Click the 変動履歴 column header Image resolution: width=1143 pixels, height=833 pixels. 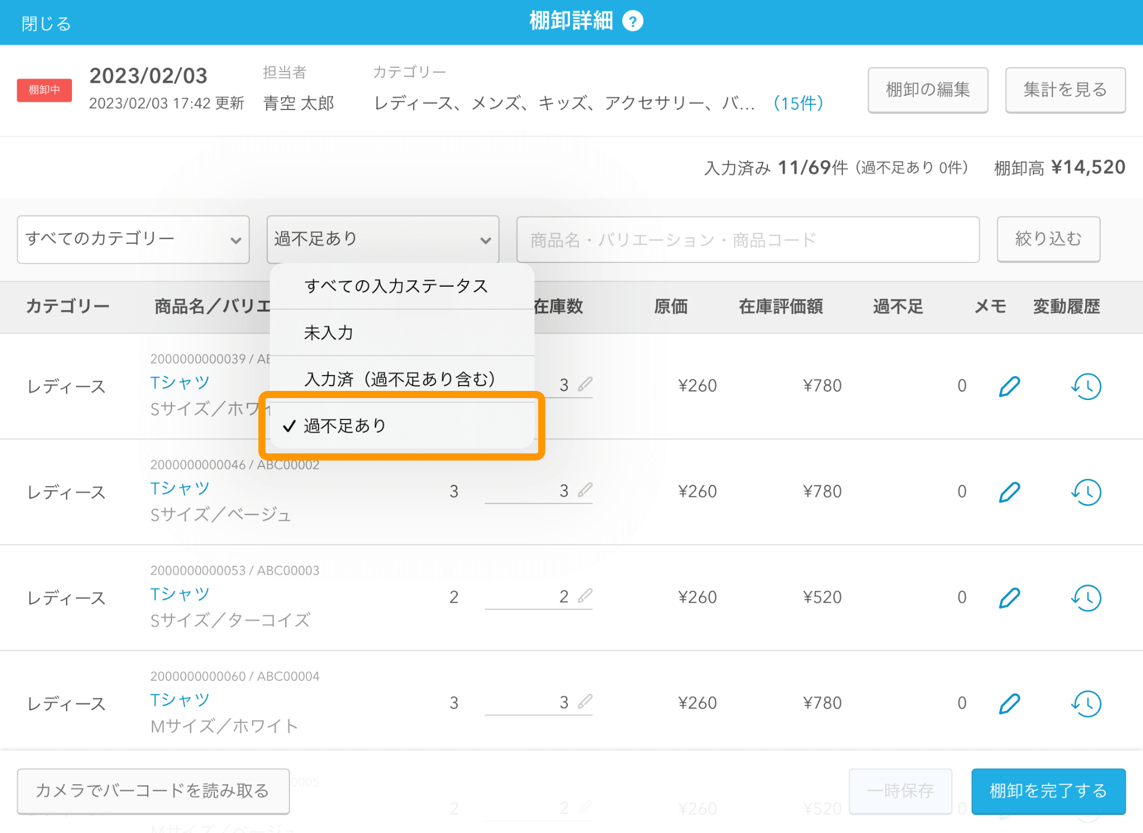click(x=1066, y=306)
